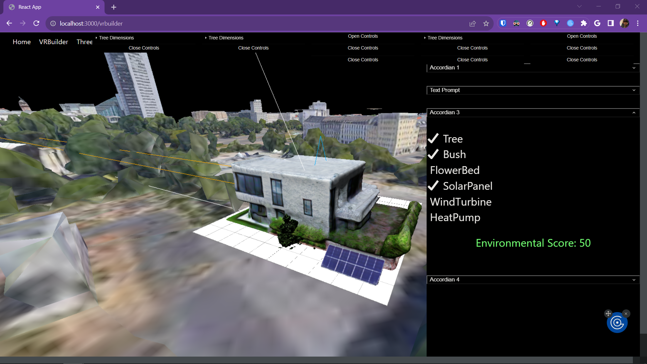This screenshot has height=364, width=647.
Task: Click the bookmark star icon
Action: (486, 23)
